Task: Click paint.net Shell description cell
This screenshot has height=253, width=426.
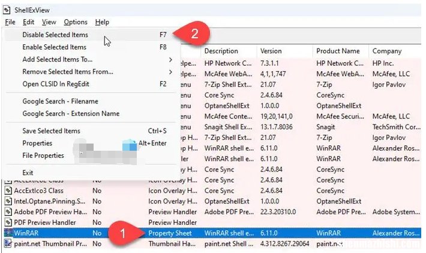Action: pos(229,243)
